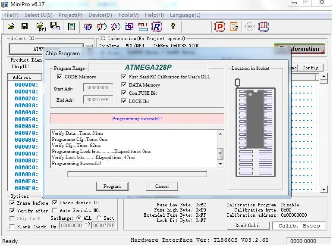Select the Sect range radio button
333x246 pixels.
click(99, 218)
